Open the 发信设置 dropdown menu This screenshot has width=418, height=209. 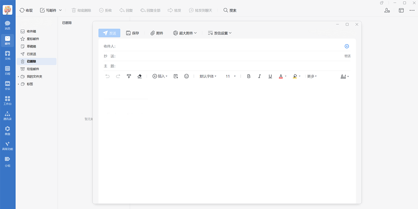(220, 33)
